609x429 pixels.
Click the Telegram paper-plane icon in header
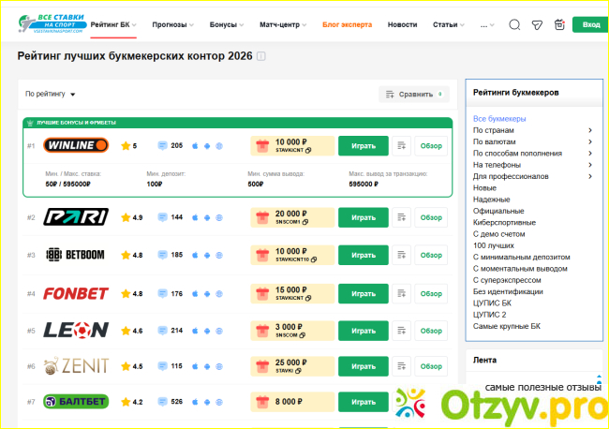[537, 25]
